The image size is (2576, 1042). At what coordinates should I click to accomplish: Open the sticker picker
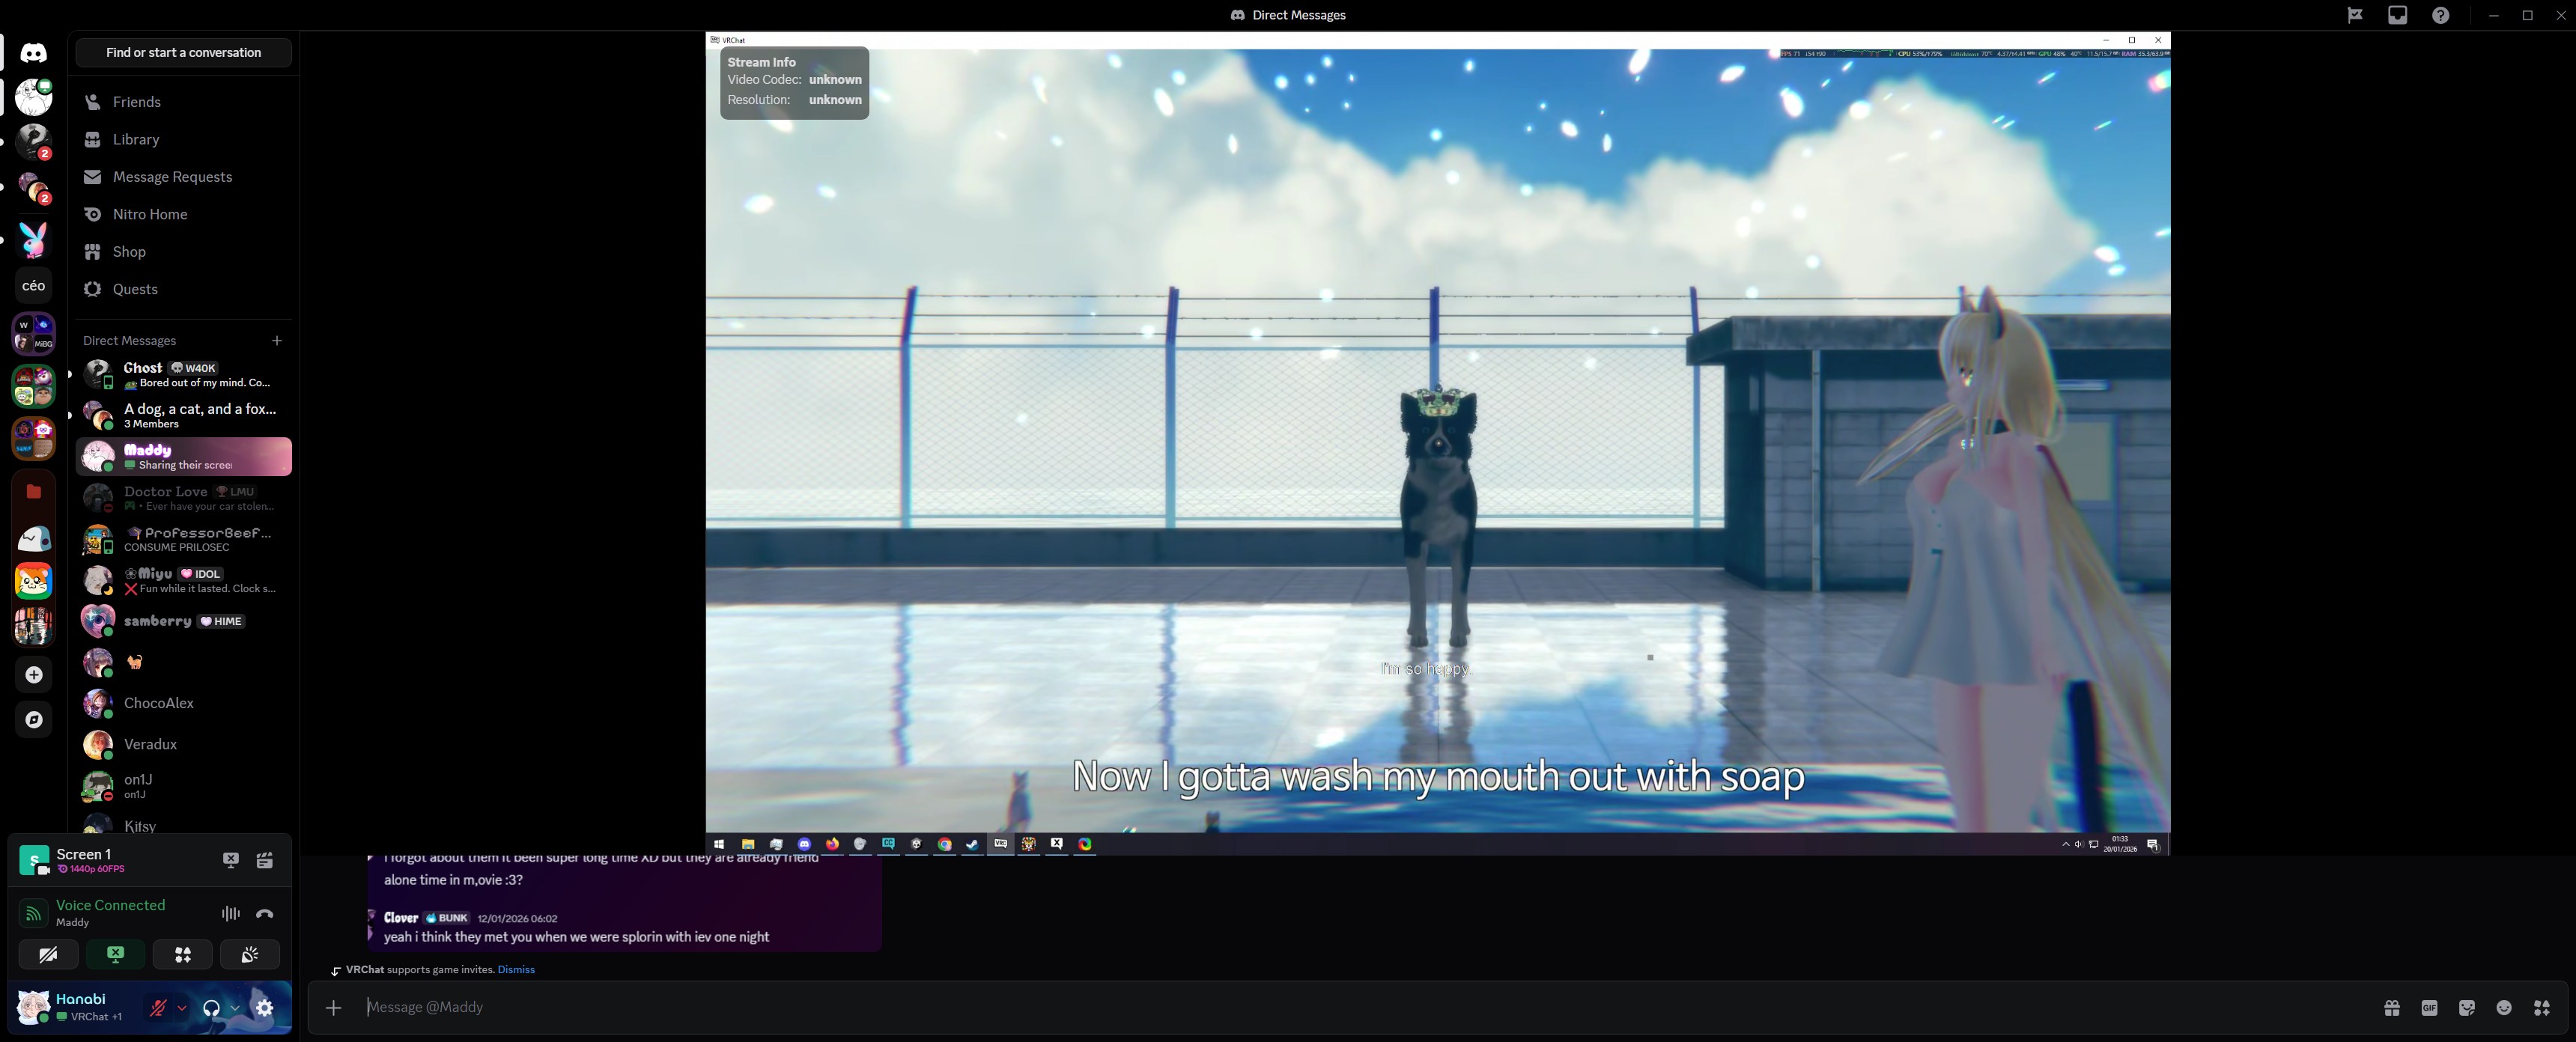(x=2466, y=1008)
